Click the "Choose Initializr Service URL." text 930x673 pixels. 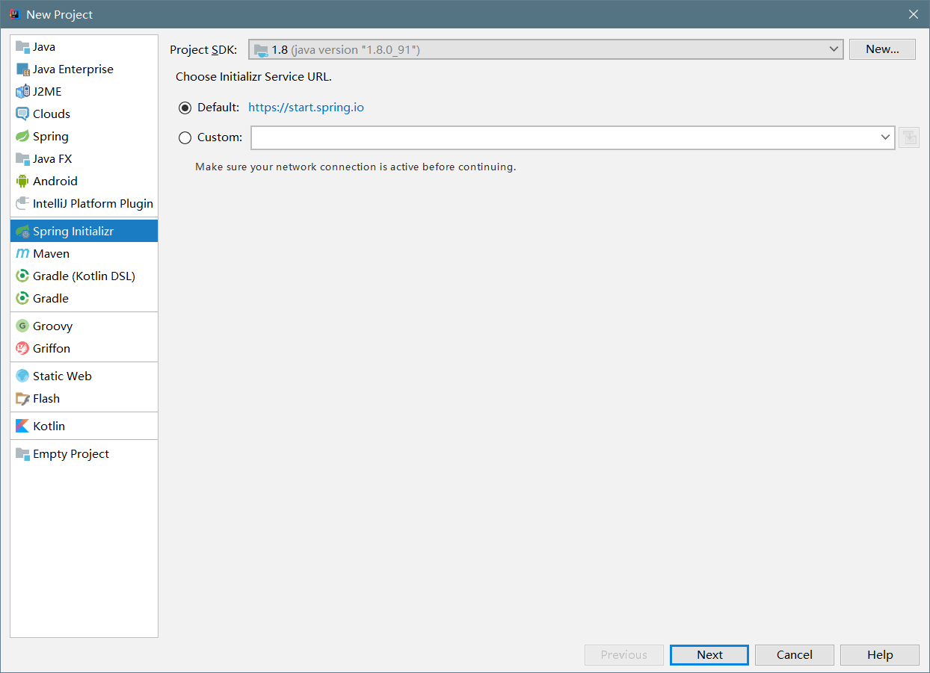[253, 77]
